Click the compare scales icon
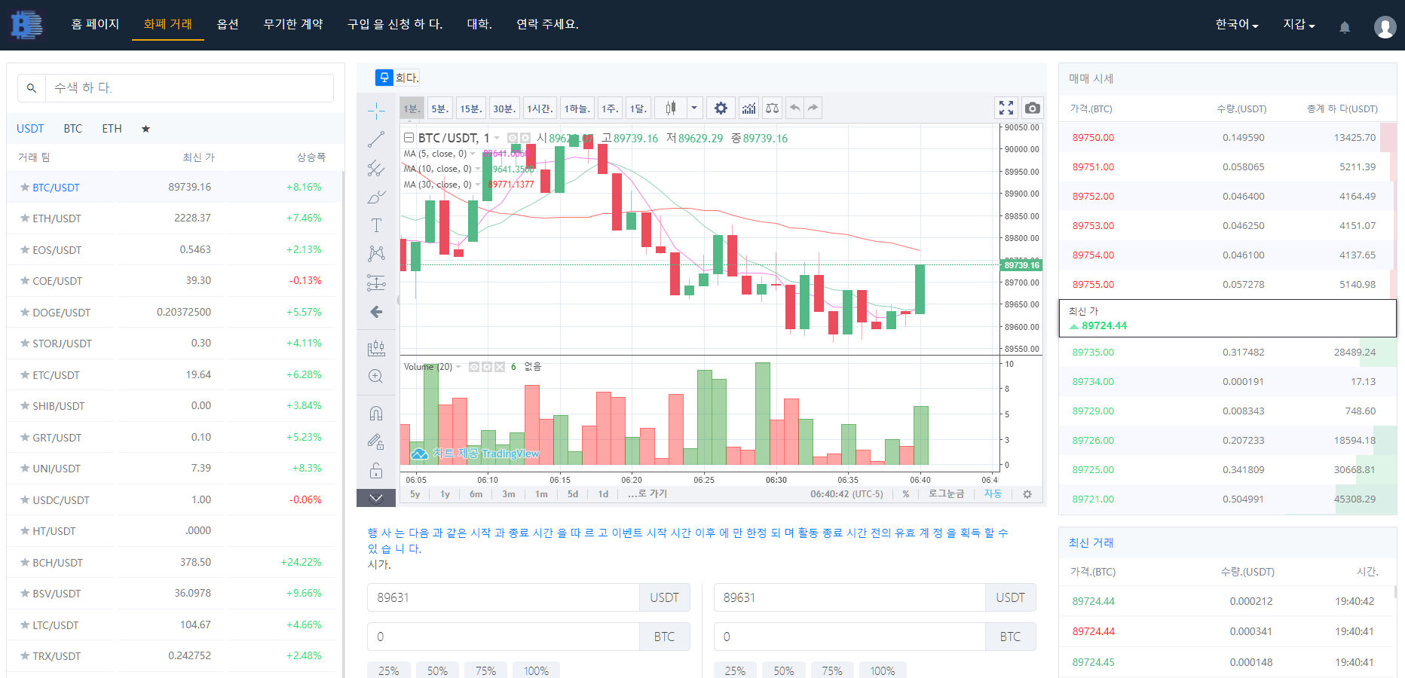Screen dimensions: 1405x678 tap(772, 108)
